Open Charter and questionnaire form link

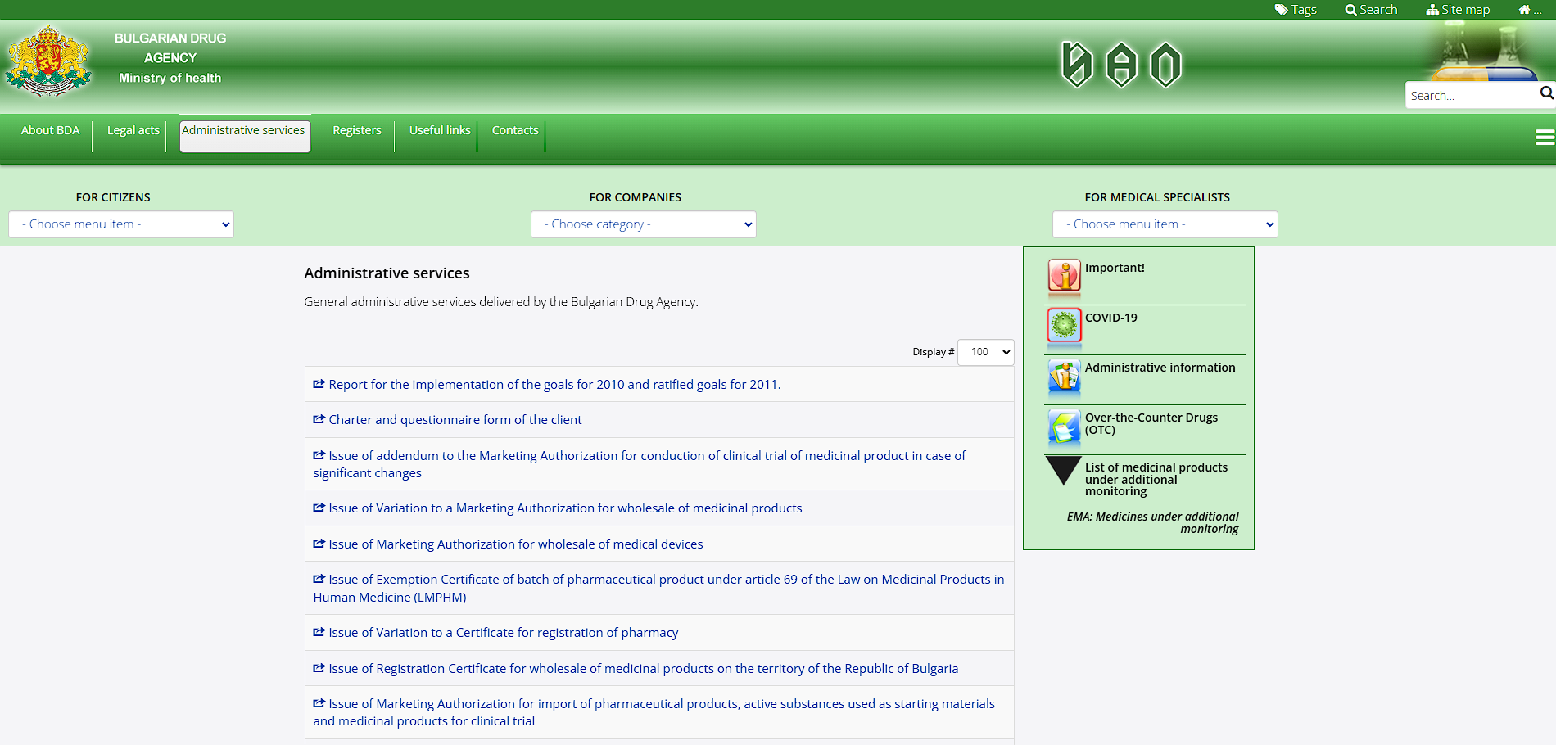(455, 420)
